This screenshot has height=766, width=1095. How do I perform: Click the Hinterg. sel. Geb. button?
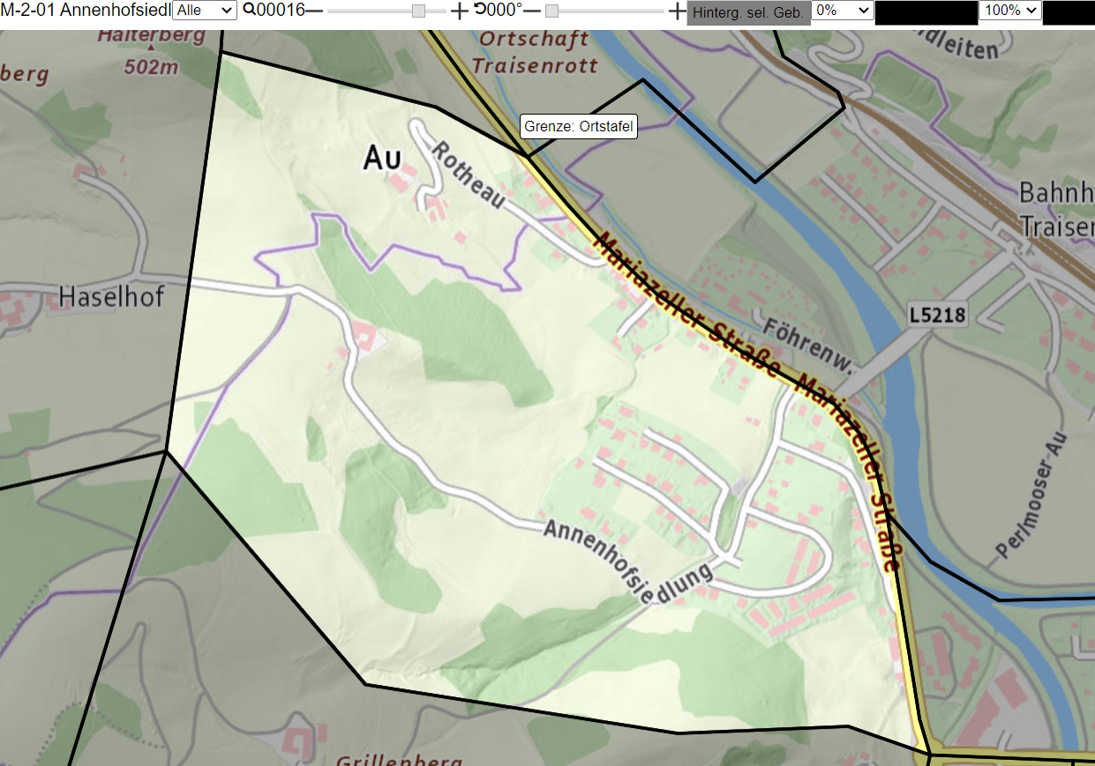(748, 12)
